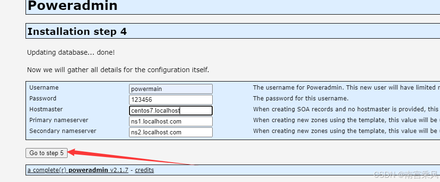This screenshot has width=440, height=182.
Task: Click the Hostmaster label text
Action: [46, 109]
